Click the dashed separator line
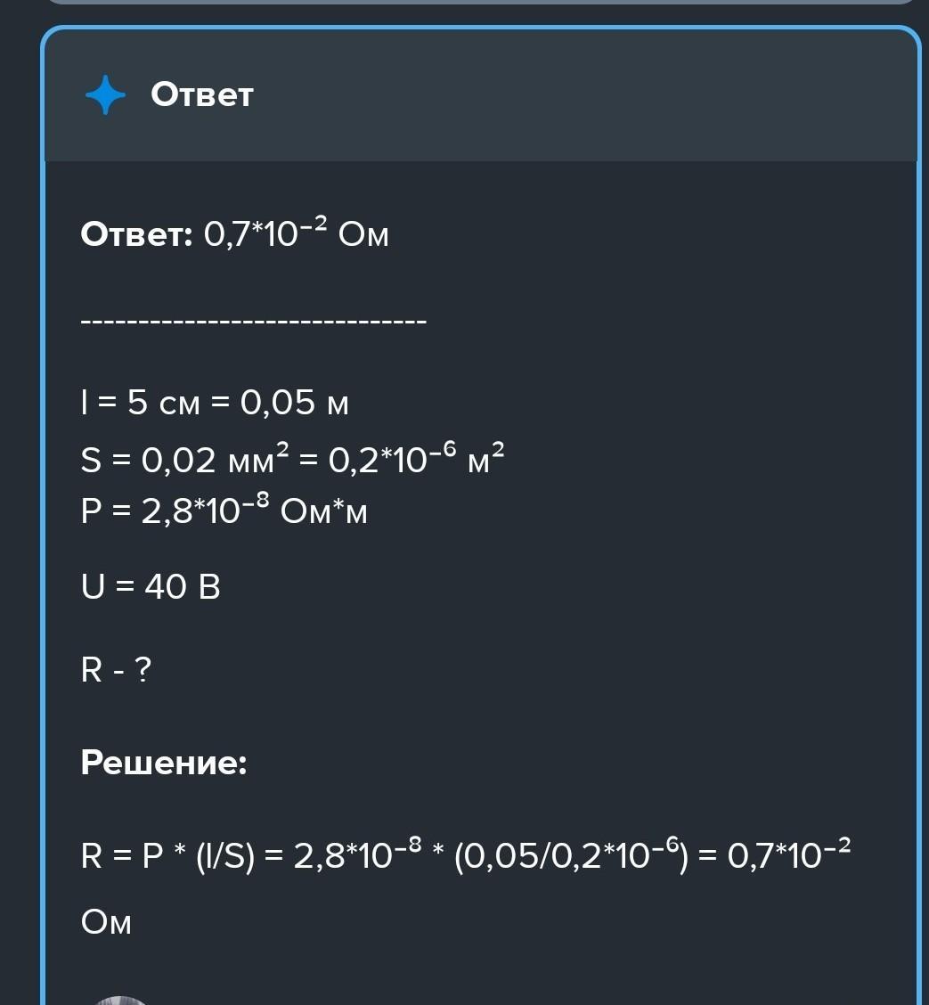The width and height of the screenshot is (929, 1005). [253, 320]
